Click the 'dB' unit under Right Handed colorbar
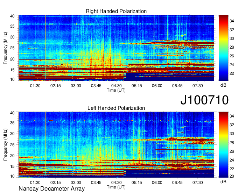The width and height of the screenshot is (238, 193). (223, 85)
